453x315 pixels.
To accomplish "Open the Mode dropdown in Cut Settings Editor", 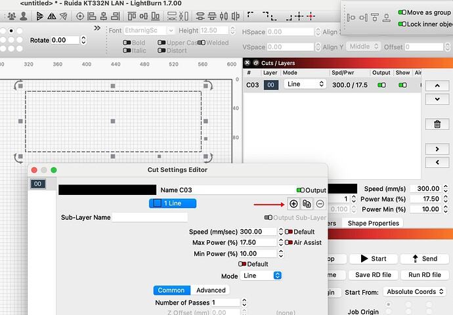I will tap(261, 276).
